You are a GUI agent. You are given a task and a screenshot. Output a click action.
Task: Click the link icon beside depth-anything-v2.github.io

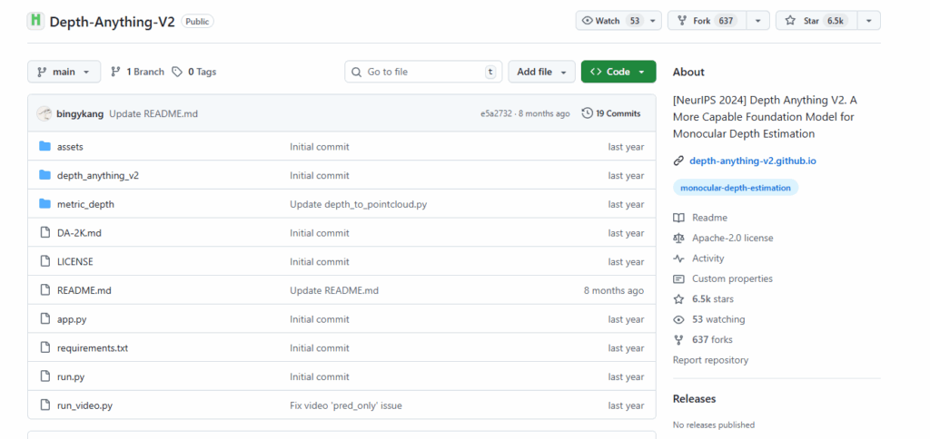[678, 161]
